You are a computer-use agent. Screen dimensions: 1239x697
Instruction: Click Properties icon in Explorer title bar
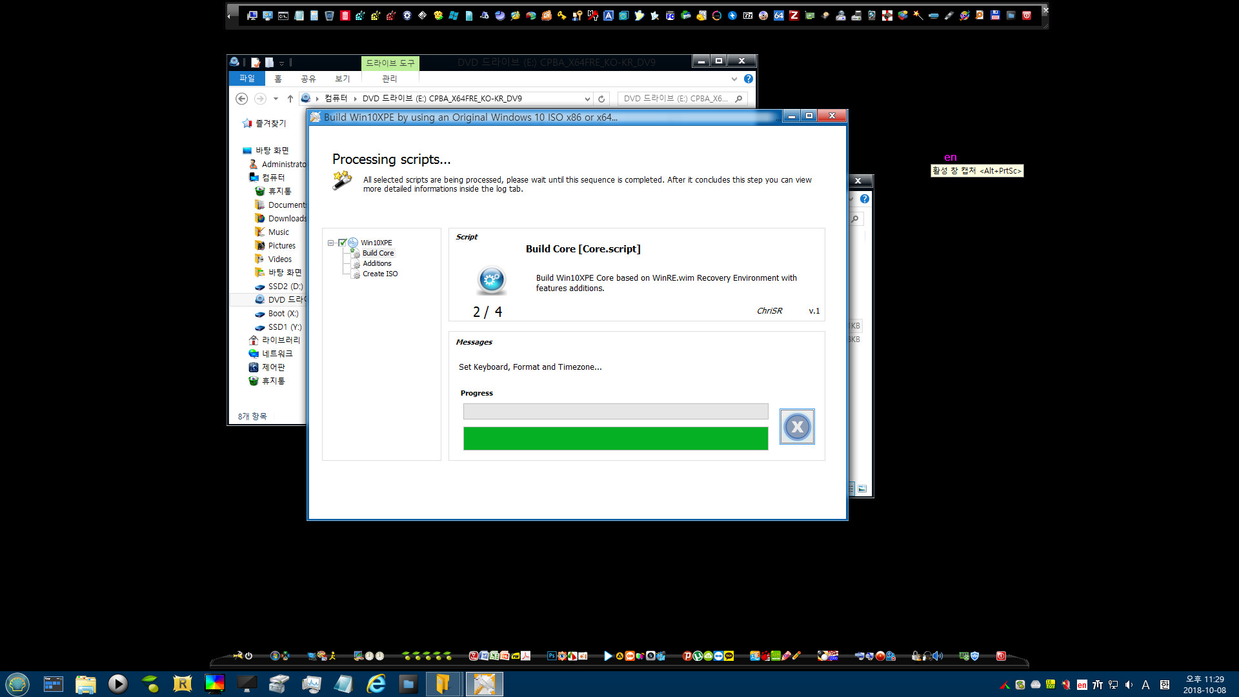point(256,63)
